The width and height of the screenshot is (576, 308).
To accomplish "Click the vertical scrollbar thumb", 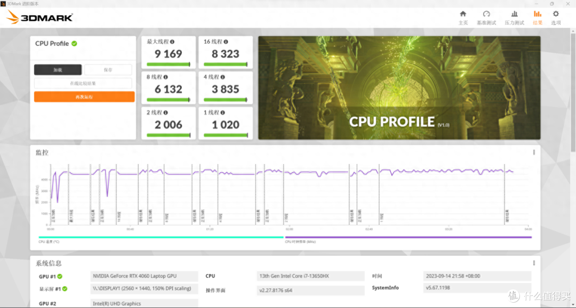I will 573,92.
